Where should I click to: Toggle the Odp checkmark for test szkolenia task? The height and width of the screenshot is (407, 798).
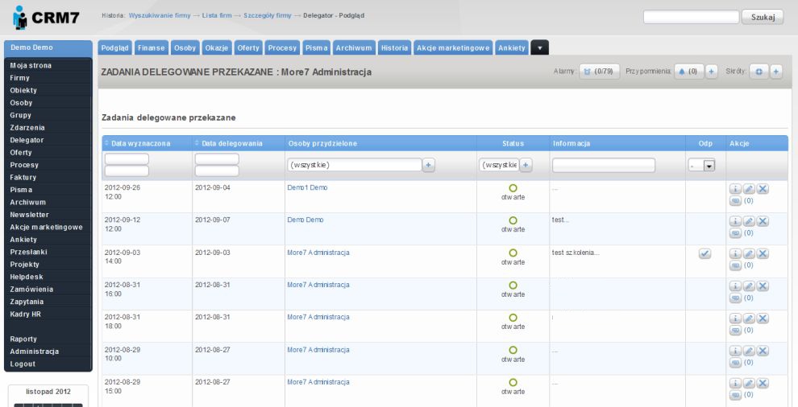pyautogui.click(x=704, y=253)
